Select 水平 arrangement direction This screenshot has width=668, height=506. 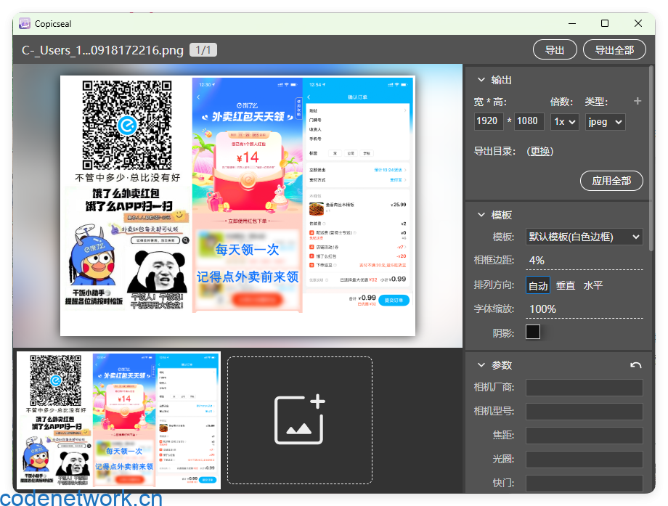pyautogui.click(x=592, y=285)
